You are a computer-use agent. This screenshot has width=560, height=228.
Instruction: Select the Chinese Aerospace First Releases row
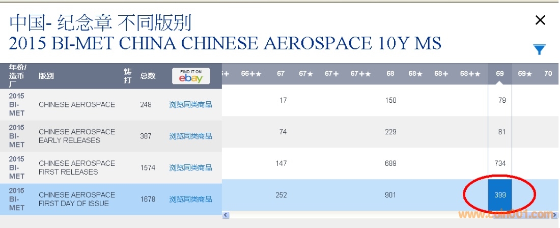click(77, 167)
